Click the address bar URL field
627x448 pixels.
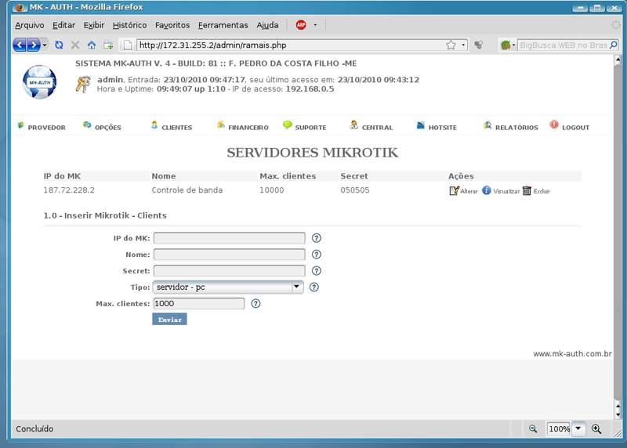[291, 45]
